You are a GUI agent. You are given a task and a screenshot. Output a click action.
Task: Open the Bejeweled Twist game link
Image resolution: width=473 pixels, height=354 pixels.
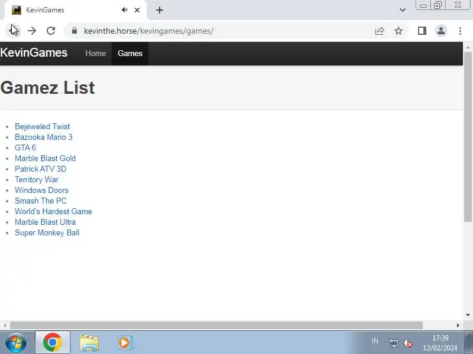click(42, 126)
